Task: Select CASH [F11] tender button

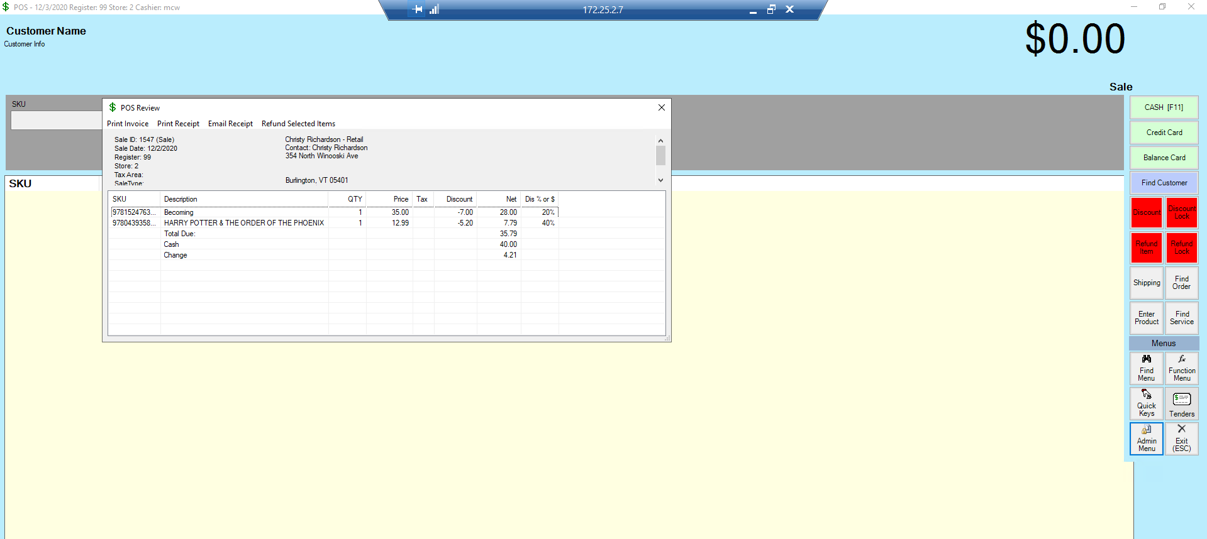Action: tap(1164, 107)
